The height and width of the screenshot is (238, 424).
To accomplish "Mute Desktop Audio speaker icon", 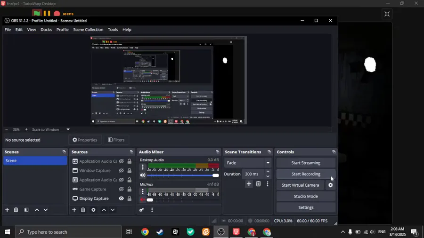I will click(x=142, y=175).
